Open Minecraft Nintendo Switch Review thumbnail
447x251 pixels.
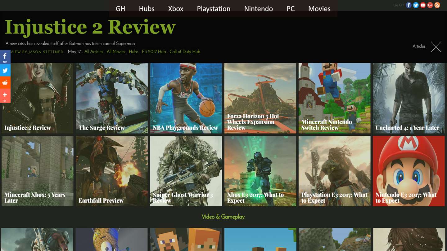click(334, 98)
